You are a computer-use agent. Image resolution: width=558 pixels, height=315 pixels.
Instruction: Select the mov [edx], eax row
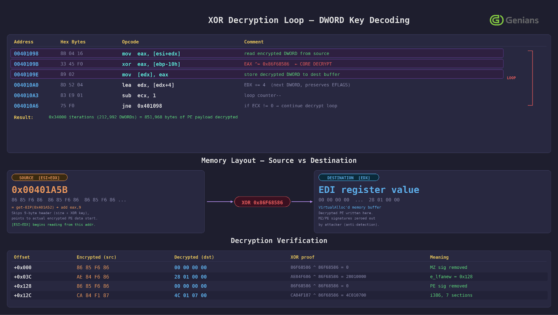click(256, 74)
